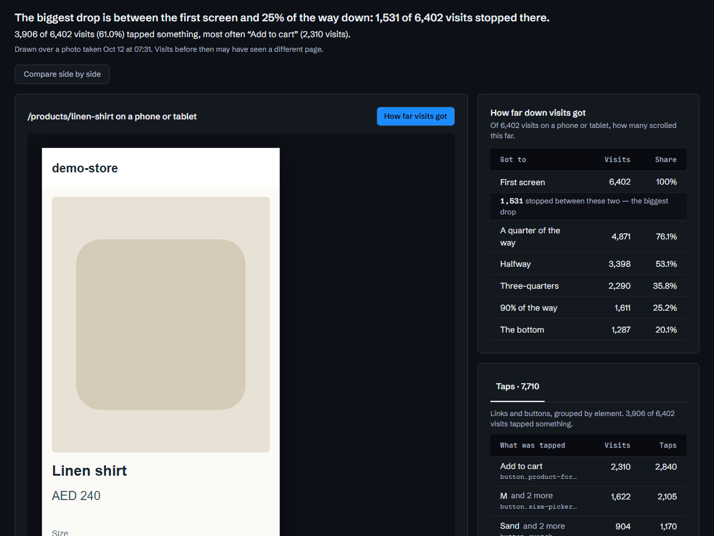The height and width of the screenshot is (536, 714).
Task: Click the Drawn over a photo note
Action: (x=169, y=49)
